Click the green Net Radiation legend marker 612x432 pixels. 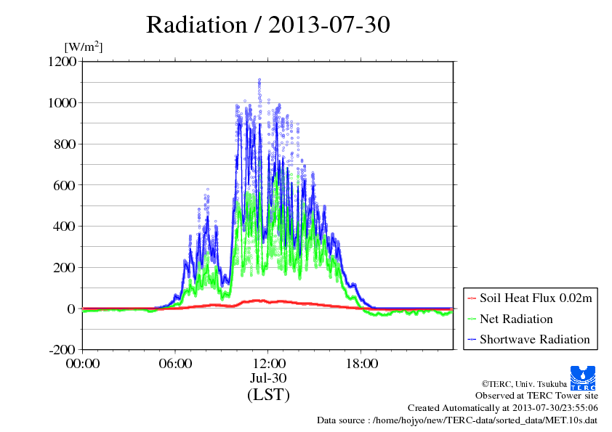[471, 319]
